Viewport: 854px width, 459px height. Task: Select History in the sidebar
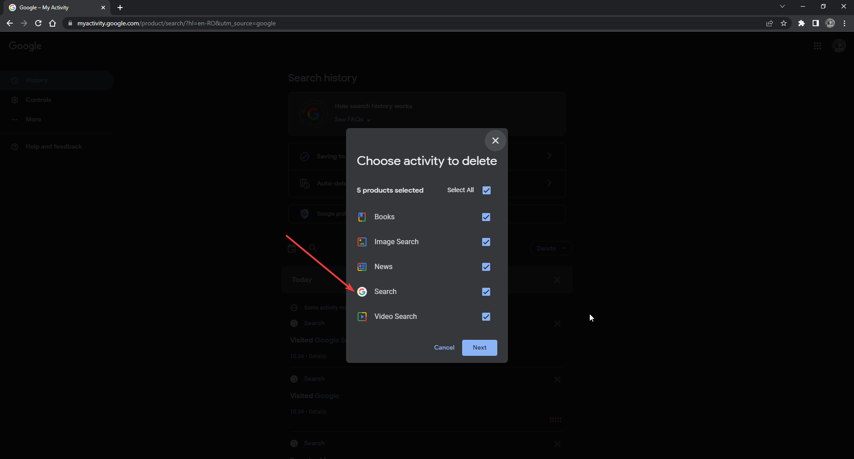(57, 80)
